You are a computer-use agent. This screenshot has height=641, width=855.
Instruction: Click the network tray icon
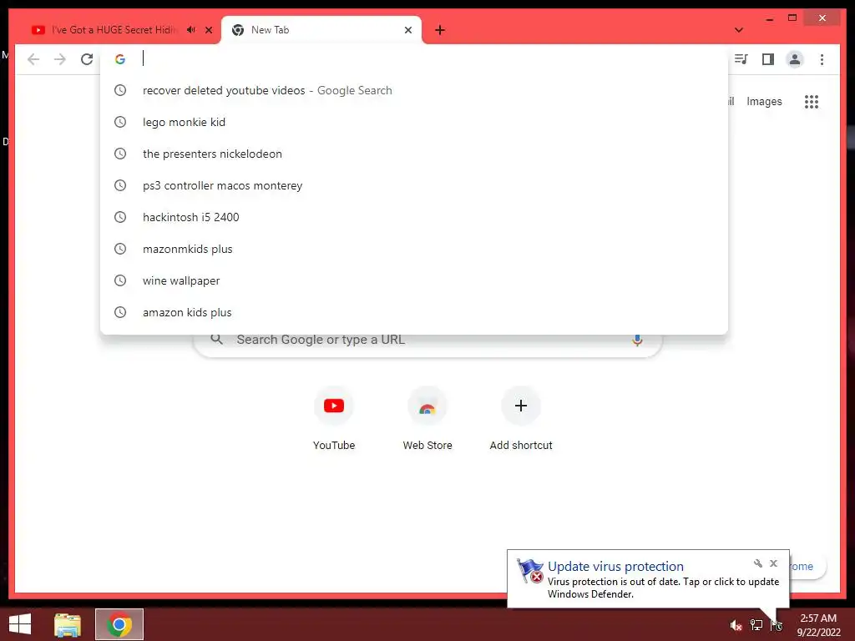coord(756,625)
